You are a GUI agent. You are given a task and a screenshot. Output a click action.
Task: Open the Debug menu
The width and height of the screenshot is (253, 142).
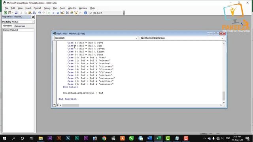[x=47, y=8]
